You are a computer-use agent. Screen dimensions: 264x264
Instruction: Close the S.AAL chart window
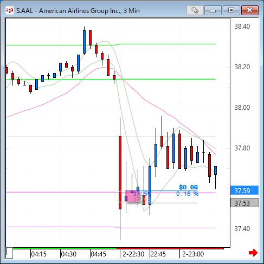pyautogui.click(x=250, y=10)
